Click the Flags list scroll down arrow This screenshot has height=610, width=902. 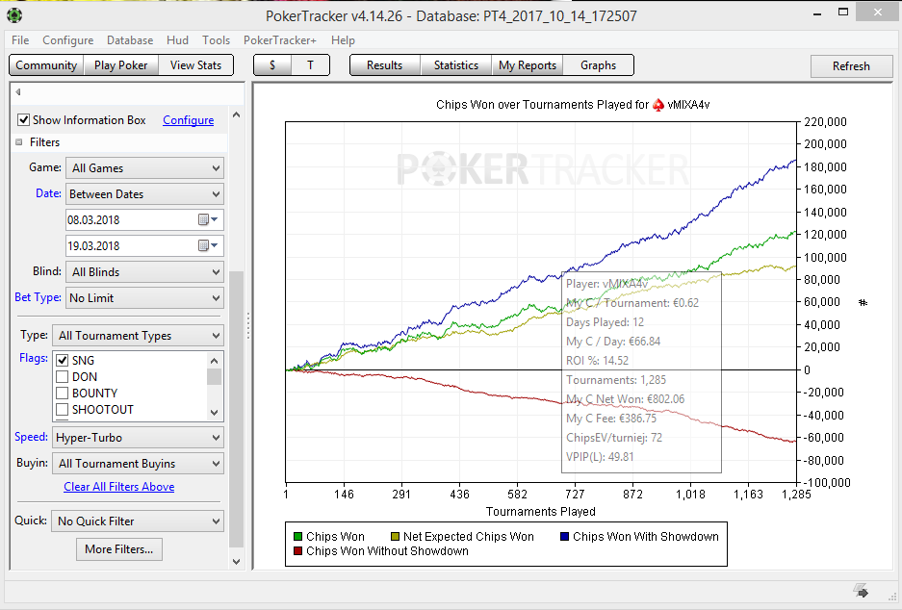click(x=214, y=412)
